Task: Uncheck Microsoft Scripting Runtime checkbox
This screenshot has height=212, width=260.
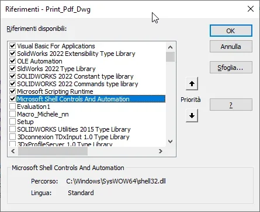Action: 12,91
